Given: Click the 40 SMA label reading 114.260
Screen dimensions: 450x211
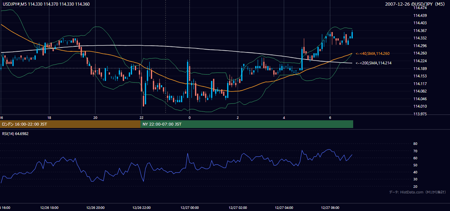Looking at the screenshot, I should [373, 53].
